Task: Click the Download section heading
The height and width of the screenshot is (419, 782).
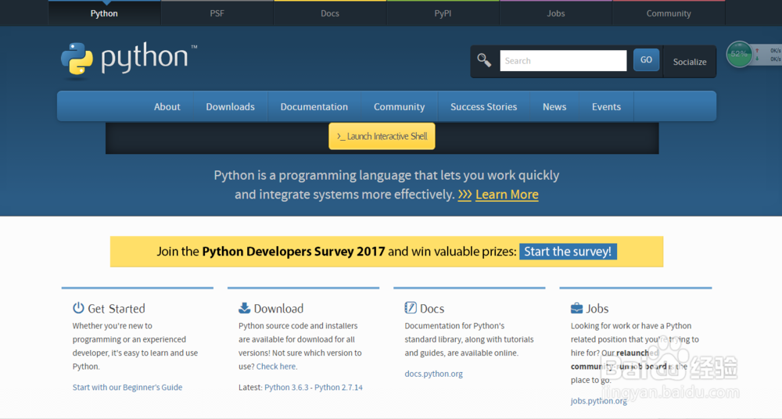Action: coord(278,309)
